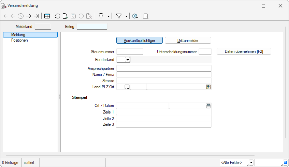Click the filter funnel icon
289x167 pixels.
(x=119, y=16)
